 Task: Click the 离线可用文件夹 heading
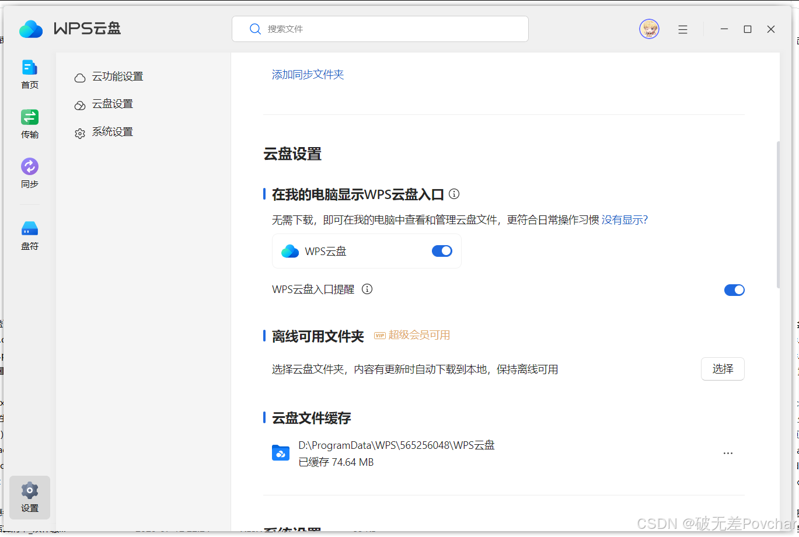click(x=318, y=336)
